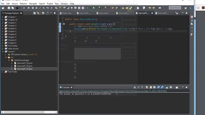Click the Quick Access field

175,8
